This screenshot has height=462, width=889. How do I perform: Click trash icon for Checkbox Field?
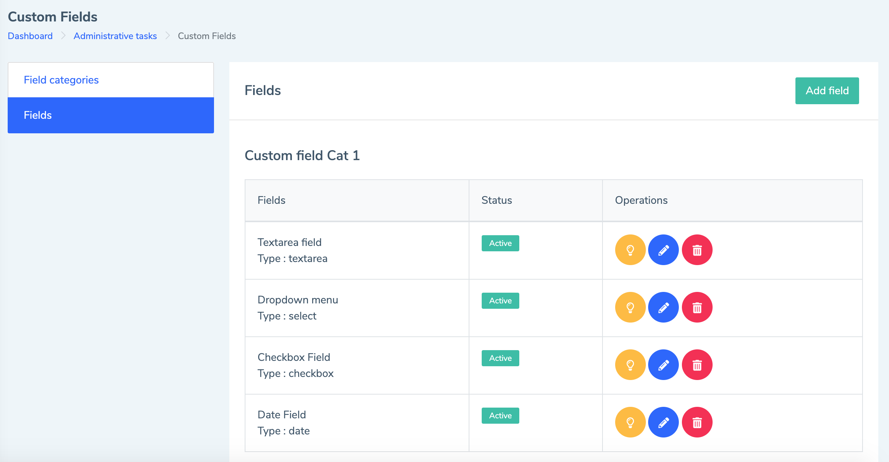click(x=697, y=365)
